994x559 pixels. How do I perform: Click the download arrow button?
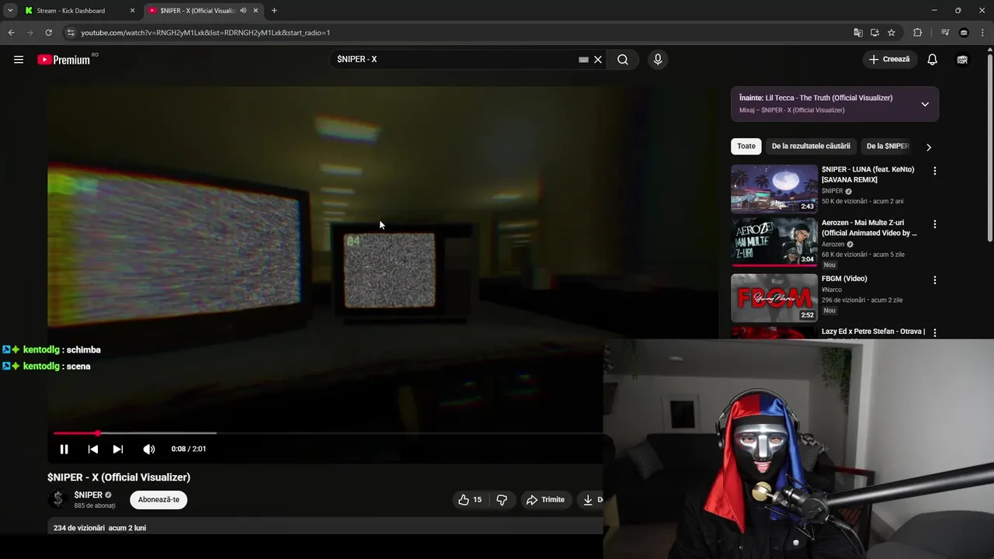click(589, 500)
